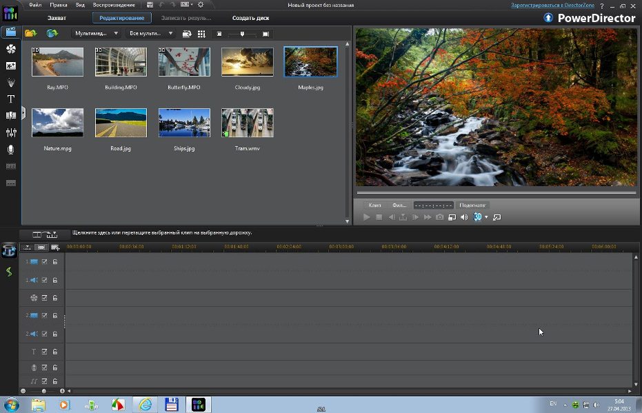Open the Title Room (T) in sidebar
Screen dimensions: 642x413
[10, 99]
